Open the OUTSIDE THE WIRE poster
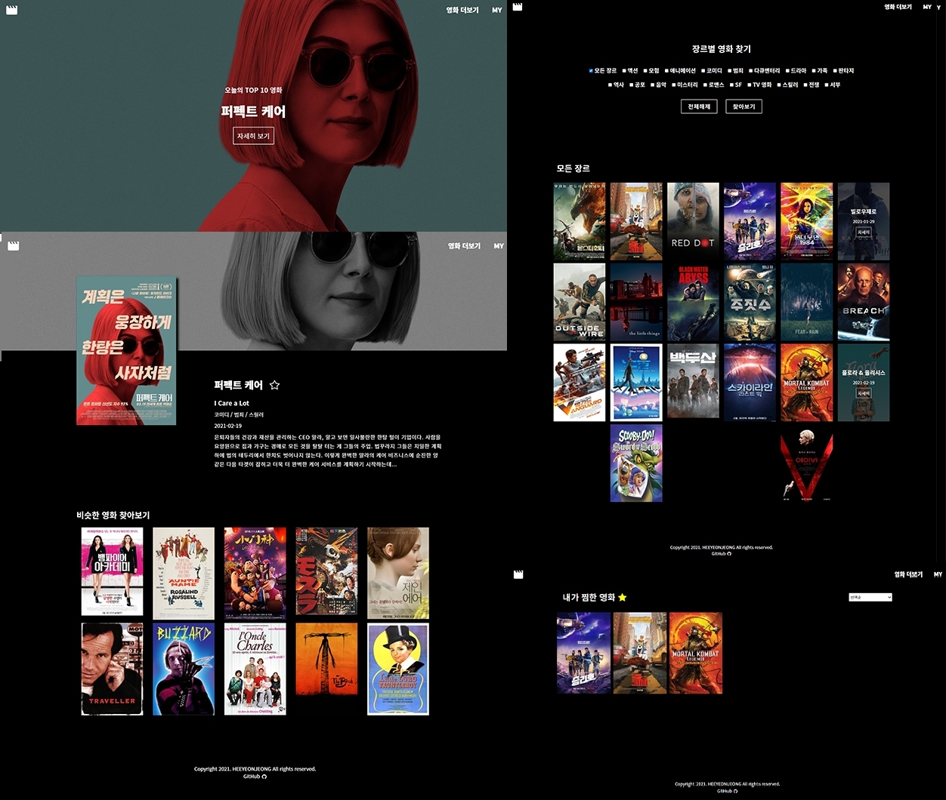The image size is (946, 800). tap(580, 302)
